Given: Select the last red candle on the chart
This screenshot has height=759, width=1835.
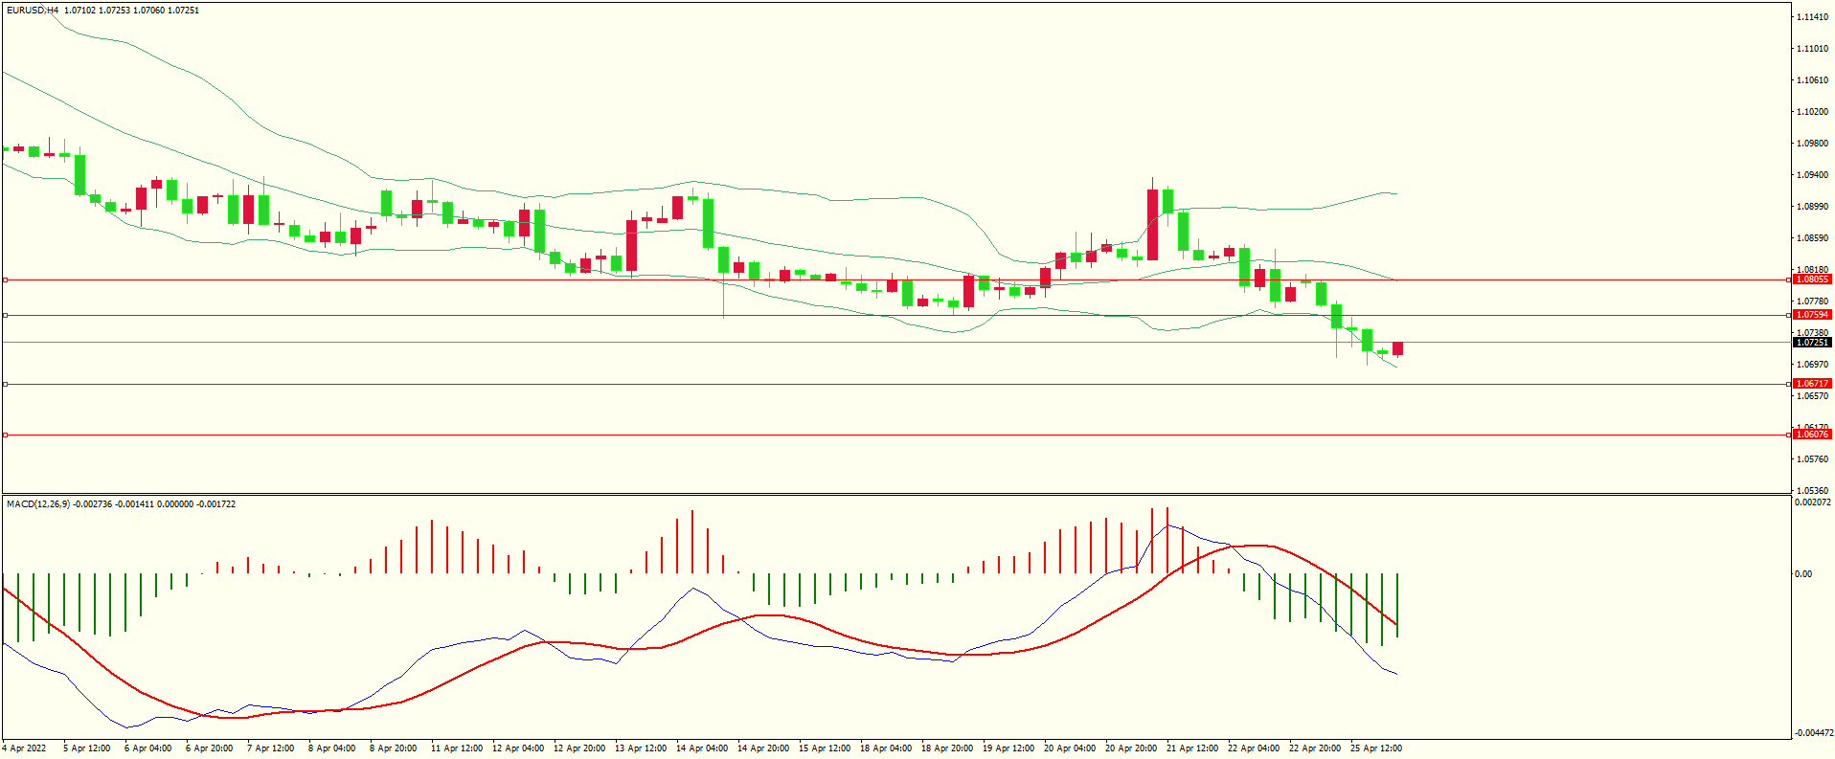Looking at the screenshot, I should coord(1397,348).
